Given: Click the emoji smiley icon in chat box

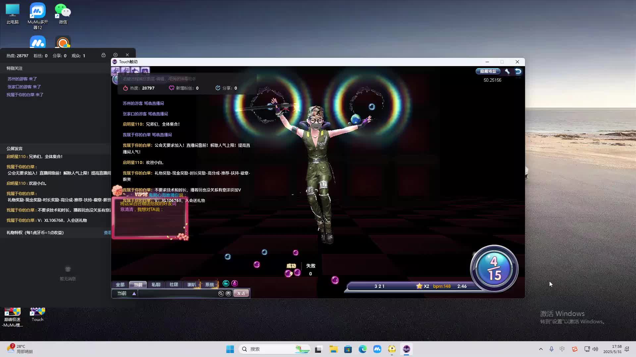Looking at the screenshot, I should point(228,294).
